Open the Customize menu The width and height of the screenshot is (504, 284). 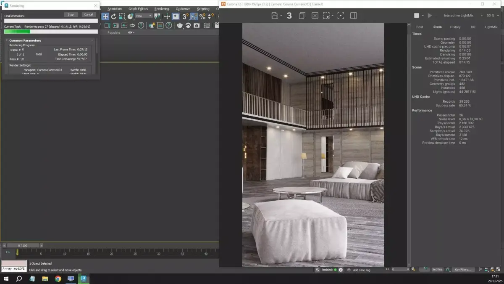(x=183, y=8)
